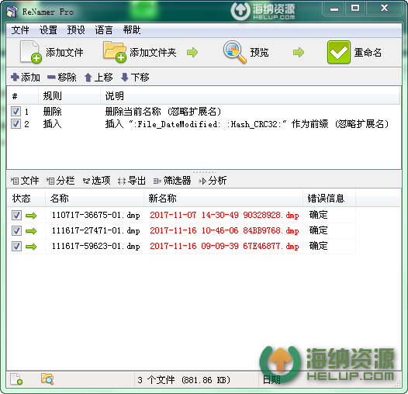The height and width of the screenshot is (394, 408).
Task: Open the 选项 options dropdown
Action: (x=96, y=181)
